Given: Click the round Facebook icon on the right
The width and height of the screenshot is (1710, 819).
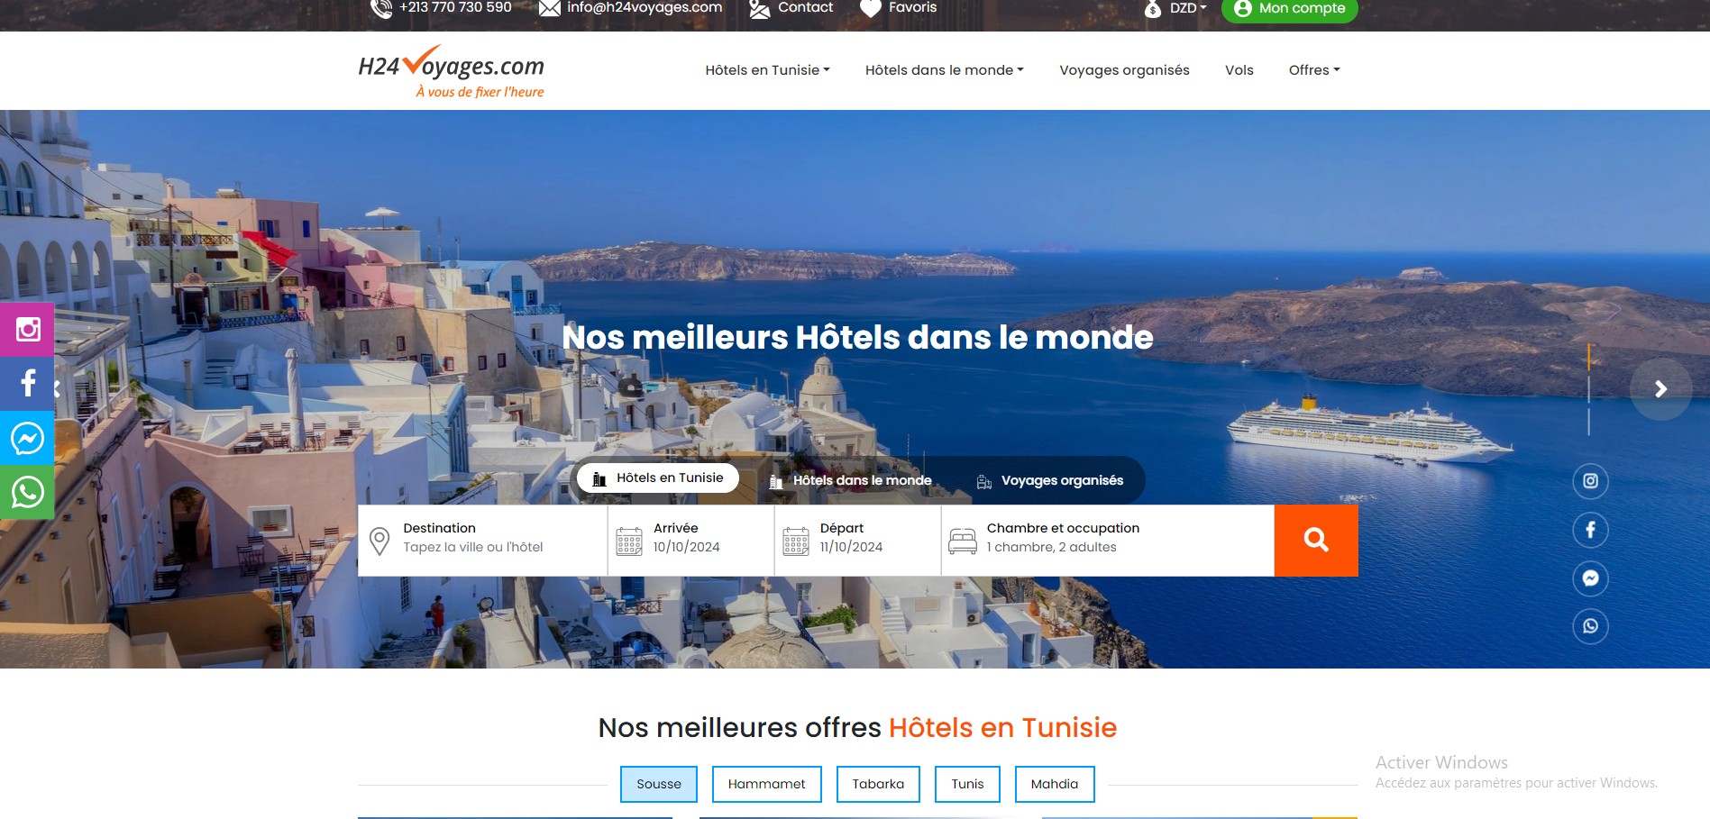Looking at the screenshot, I should pos(1590,530).
